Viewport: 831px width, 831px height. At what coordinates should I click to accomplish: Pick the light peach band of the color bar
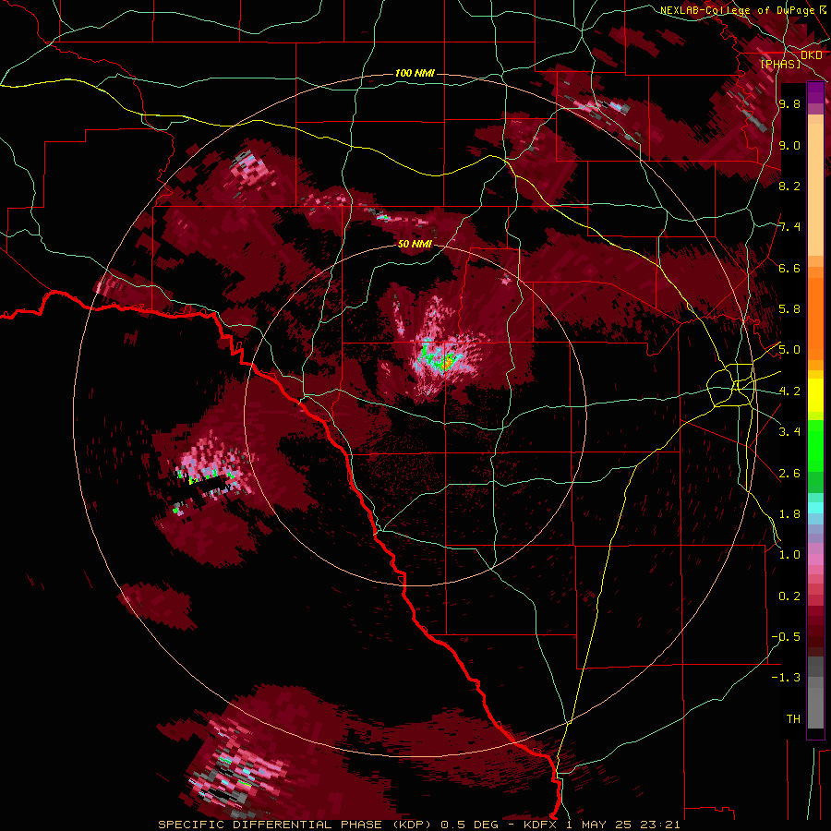coord(815,191)
